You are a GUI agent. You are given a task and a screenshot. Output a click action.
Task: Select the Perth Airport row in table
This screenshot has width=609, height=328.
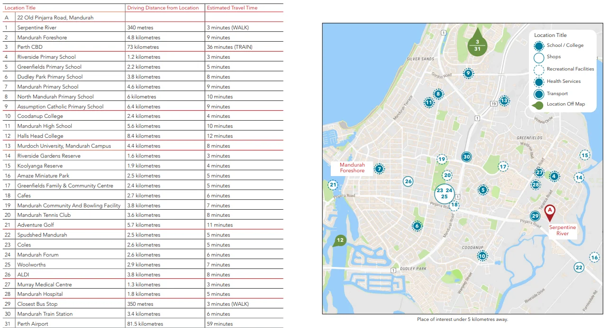[142, 324]
